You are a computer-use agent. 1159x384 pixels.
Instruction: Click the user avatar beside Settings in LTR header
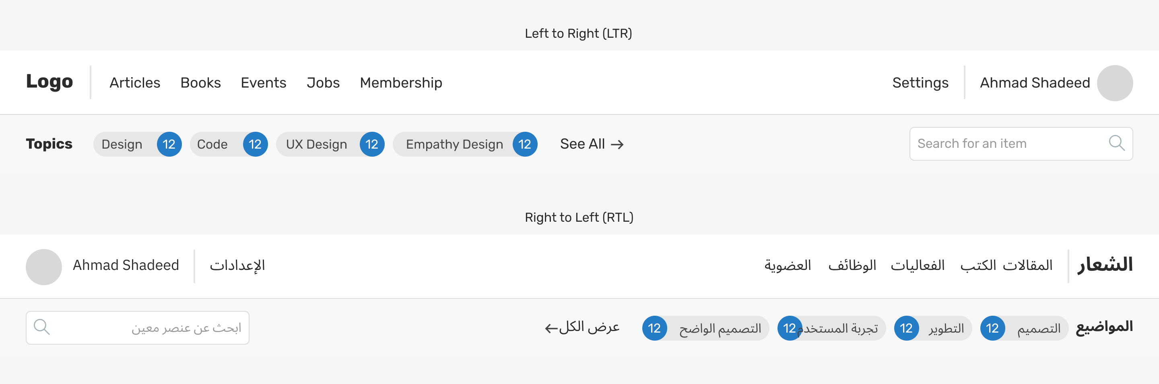pos(1114,83)
